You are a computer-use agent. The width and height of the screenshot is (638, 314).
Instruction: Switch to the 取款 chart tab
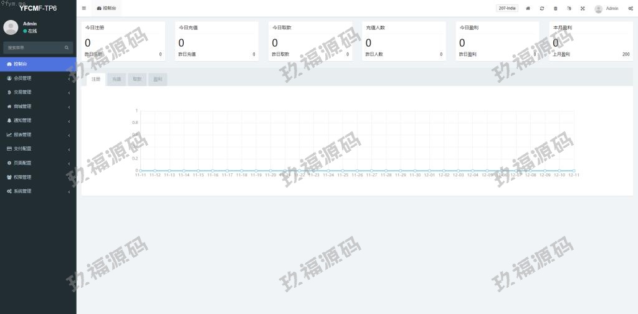tap(137, 79)
